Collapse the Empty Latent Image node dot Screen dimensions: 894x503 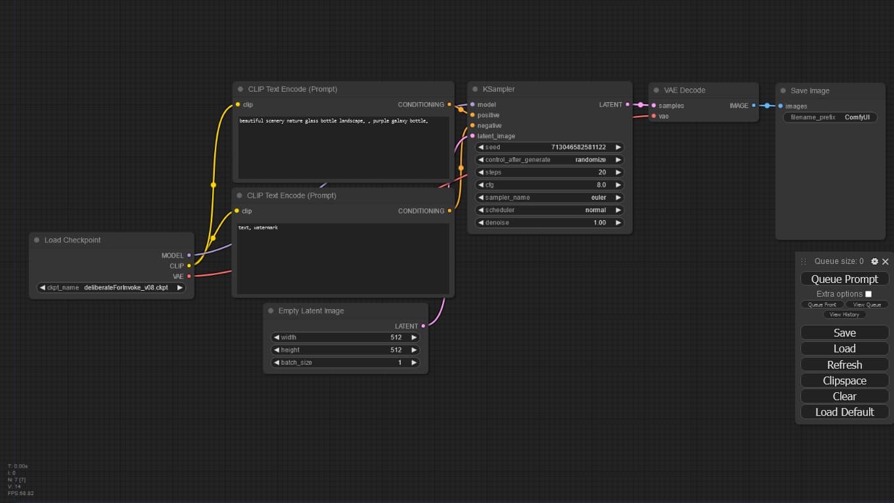(x=271, y=311)
